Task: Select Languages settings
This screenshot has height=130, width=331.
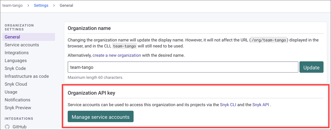Action: pyautogui.click(x=16, y=61)
